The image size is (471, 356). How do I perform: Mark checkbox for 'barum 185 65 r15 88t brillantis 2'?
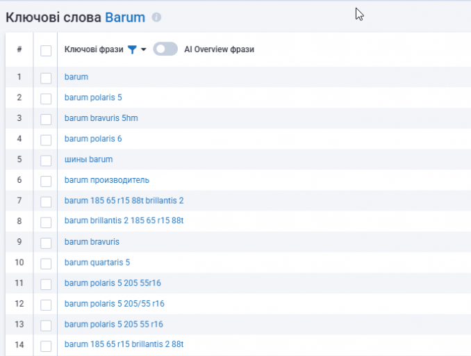click(46, 202)
